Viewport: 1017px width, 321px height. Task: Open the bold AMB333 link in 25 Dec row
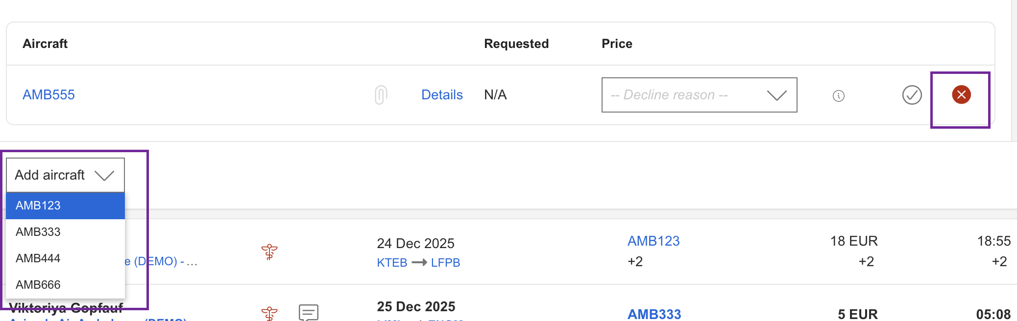pos(654,314)
